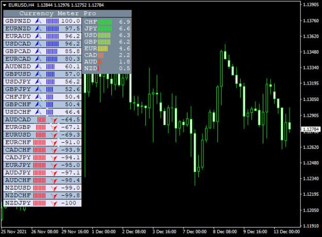This screenshot has width=322, height=237.
Task: Click the red down arrow in CADJPY row
Action: point(54,158)
